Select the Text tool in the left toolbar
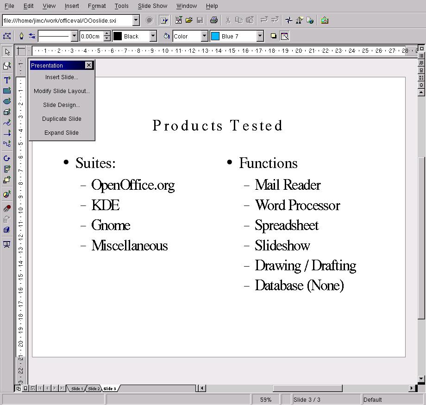426x405 pixels. pos(7,80)
